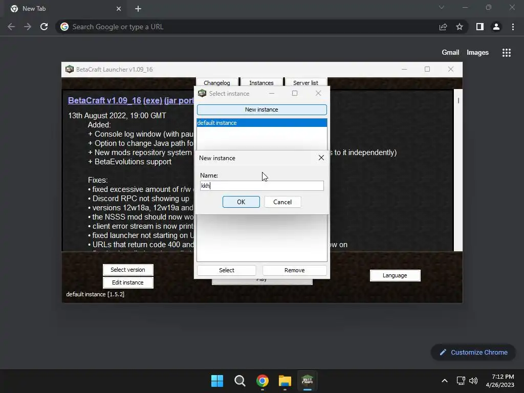This screenshot has width=524, height=393.
Task: Open the Instances tab in BetaCraft
Action: (261, 82)
